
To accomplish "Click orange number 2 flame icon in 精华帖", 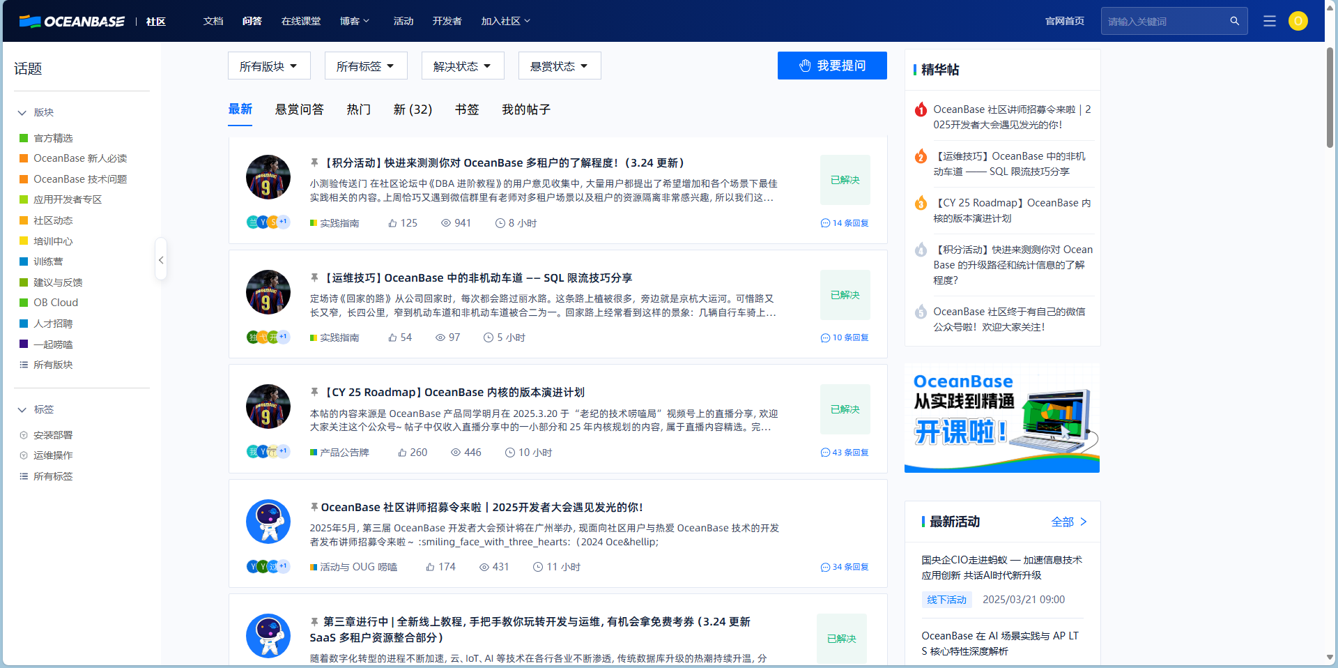I will [921, 156].
